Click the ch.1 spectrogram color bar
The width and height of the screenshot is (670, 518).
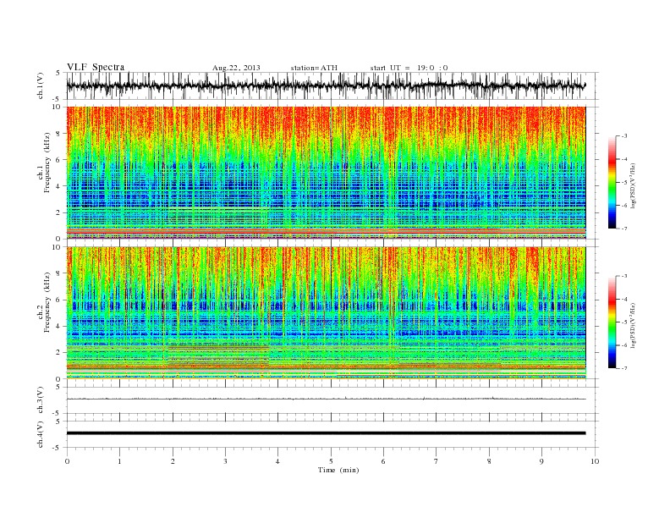(612, 183)
